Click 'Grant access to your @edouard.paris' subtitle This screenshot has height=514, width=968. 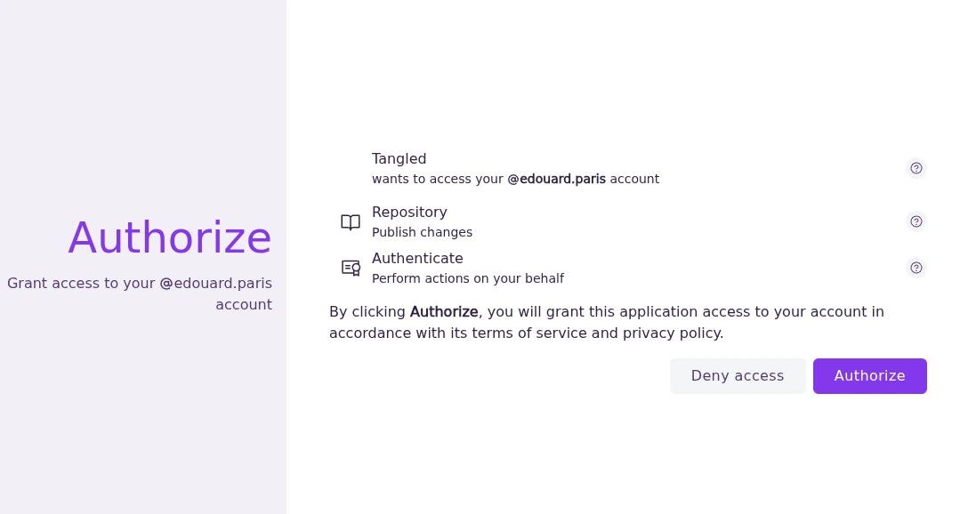coord(140,283)
